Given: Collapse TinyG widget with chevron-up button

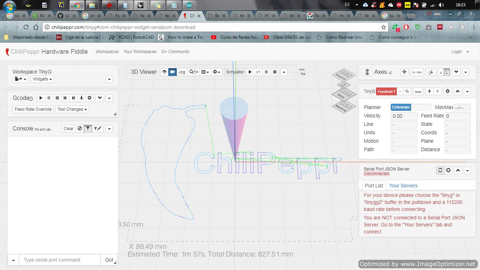Looking at the screenshot, I should tap(458, 91).
